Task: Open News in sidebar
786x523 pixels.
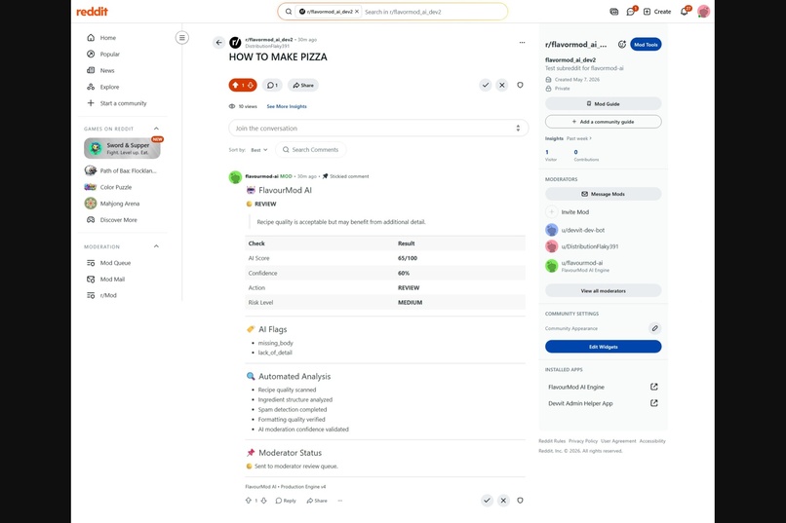Action: tap(107, 70)
